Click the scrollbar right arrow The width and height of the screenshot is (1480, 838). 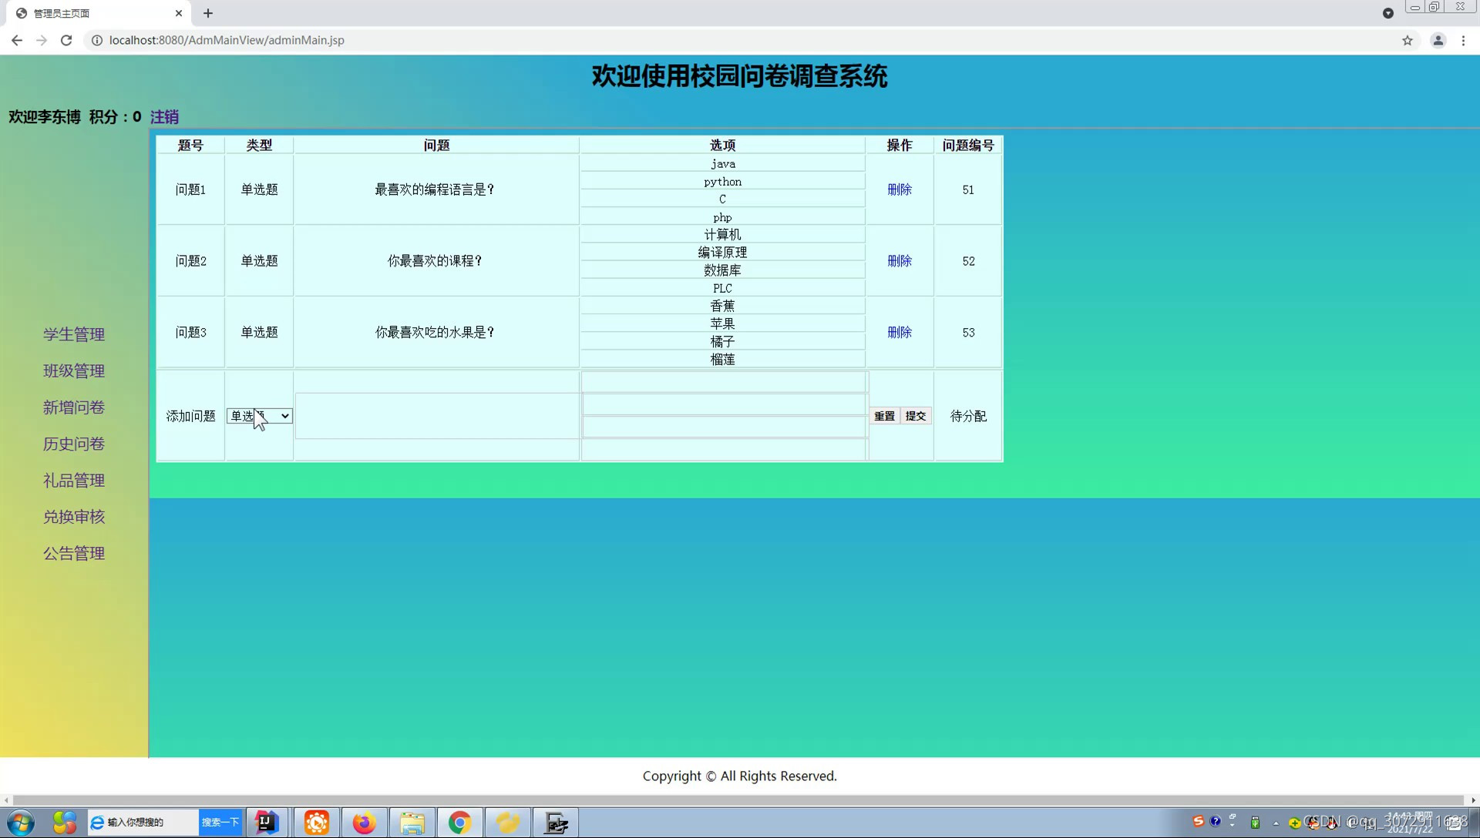point(1472,800)
